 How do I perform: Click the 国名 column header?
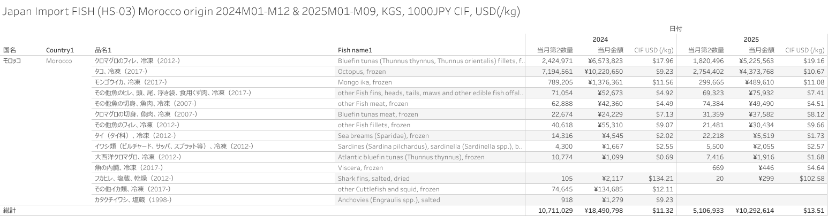click(10, 50)
